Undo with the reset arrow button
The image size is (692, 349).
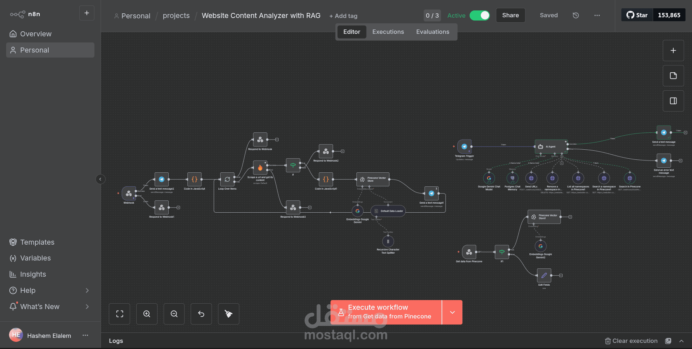coord(201,314)
